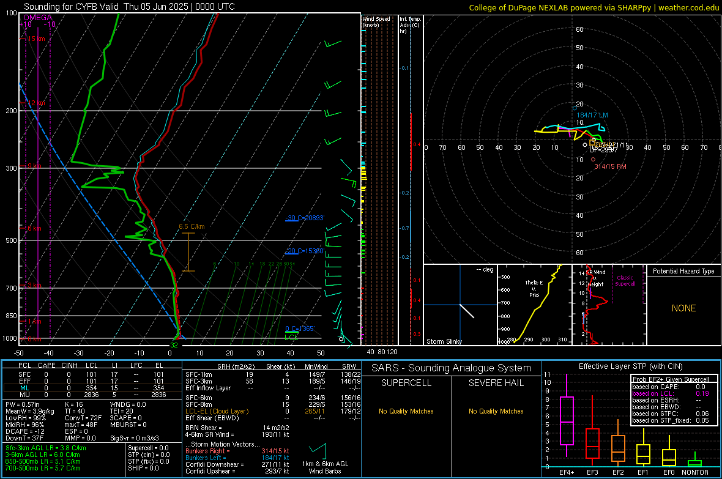Click the Prob EF2+ Given Supercell heading

[x=671, y=379]
